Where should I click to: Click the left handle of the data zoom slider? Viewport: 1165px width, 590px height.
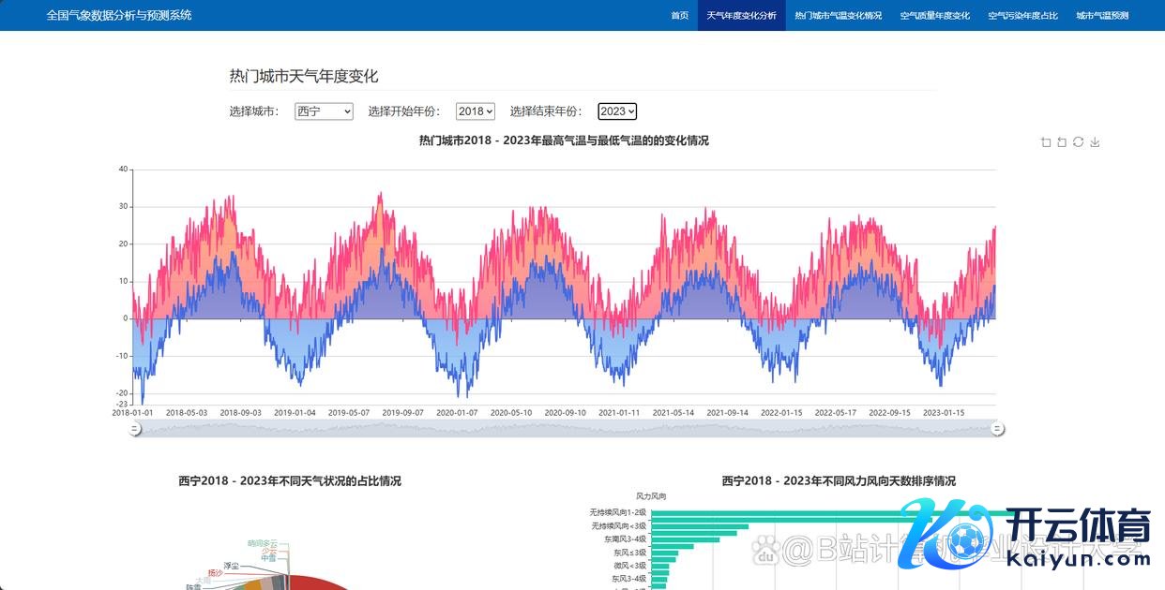(135, 429)
